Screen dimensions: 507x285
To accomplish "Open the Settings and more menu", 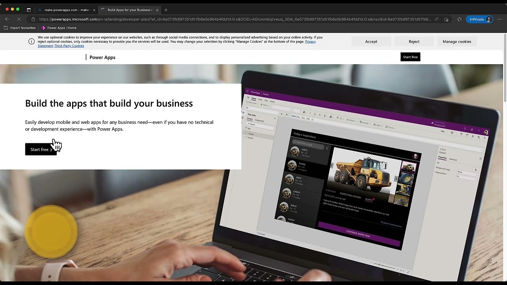I will 499,19.
